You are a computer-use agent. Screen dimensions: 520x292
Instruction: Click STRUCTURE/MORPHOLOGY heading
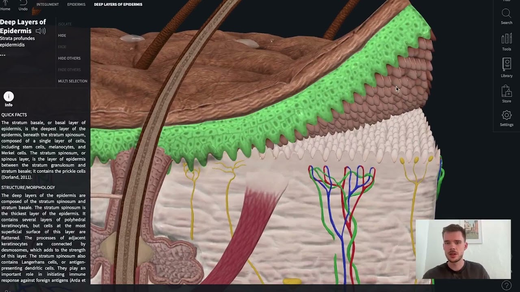28,187
